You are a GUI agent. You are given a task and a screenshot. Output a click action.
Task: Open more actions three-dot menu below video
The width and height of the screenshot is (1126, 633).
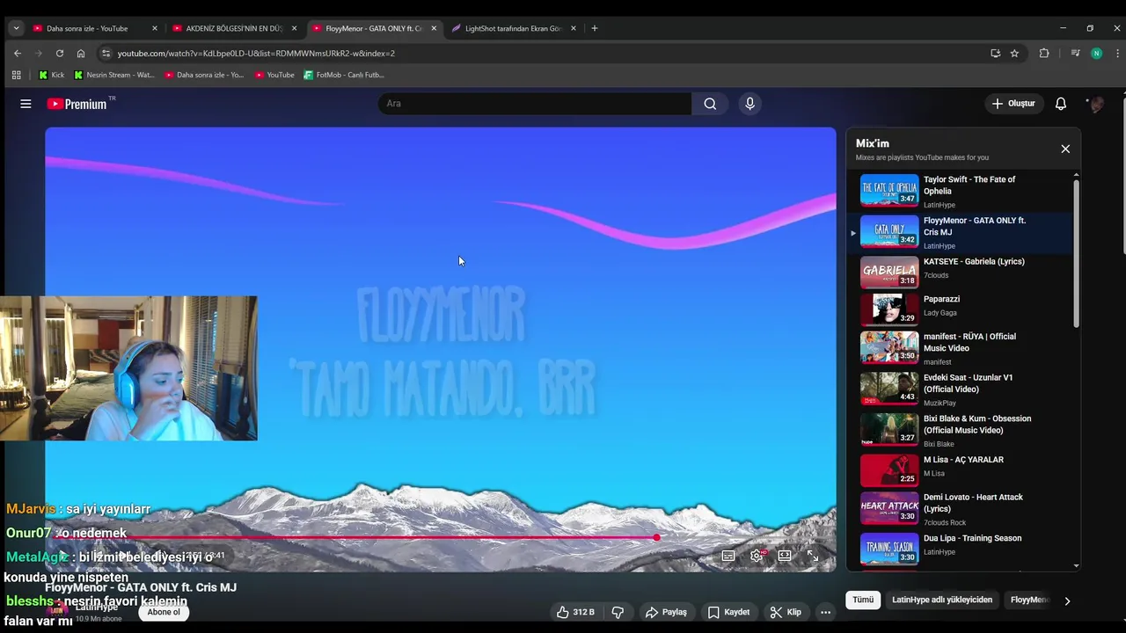pos(825,612)
